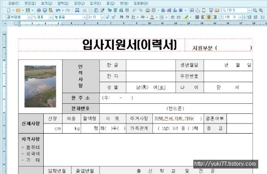Insert special character with the star icon
This screenshot has height=174, width=267.
pos(180,11)
